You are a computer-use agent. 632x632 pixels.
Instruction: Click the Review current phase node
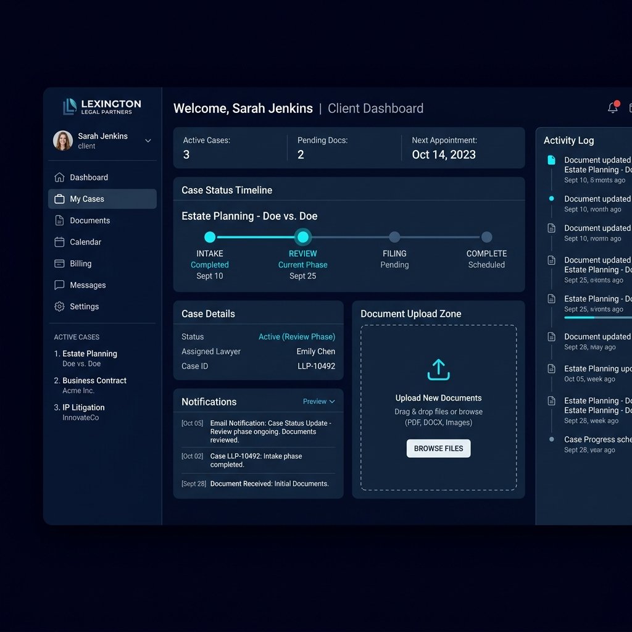pyautogui.click(x=302, y=237)
